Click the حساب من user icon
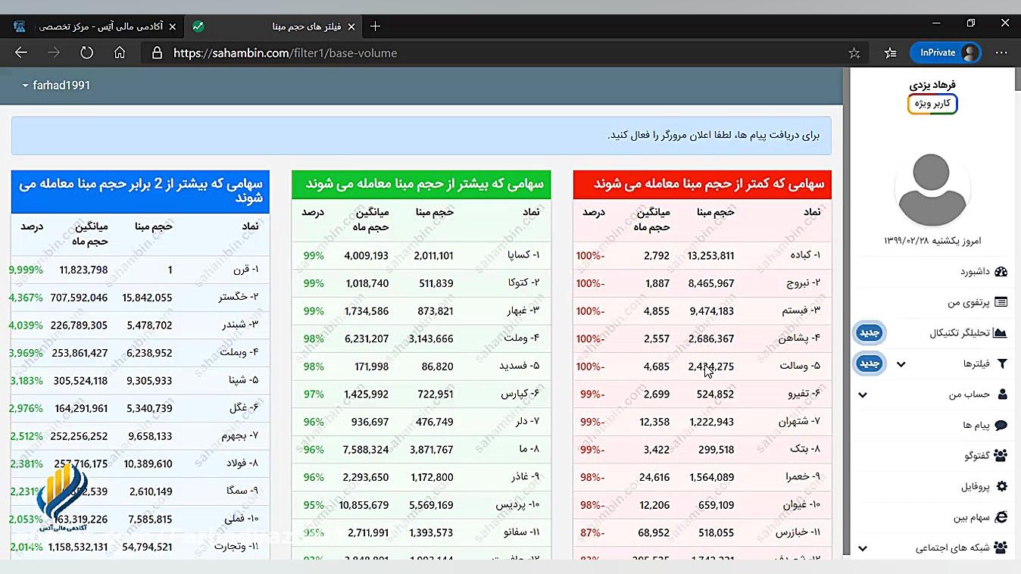Viewport: 1021px width, 574px height. point(1001,395)
